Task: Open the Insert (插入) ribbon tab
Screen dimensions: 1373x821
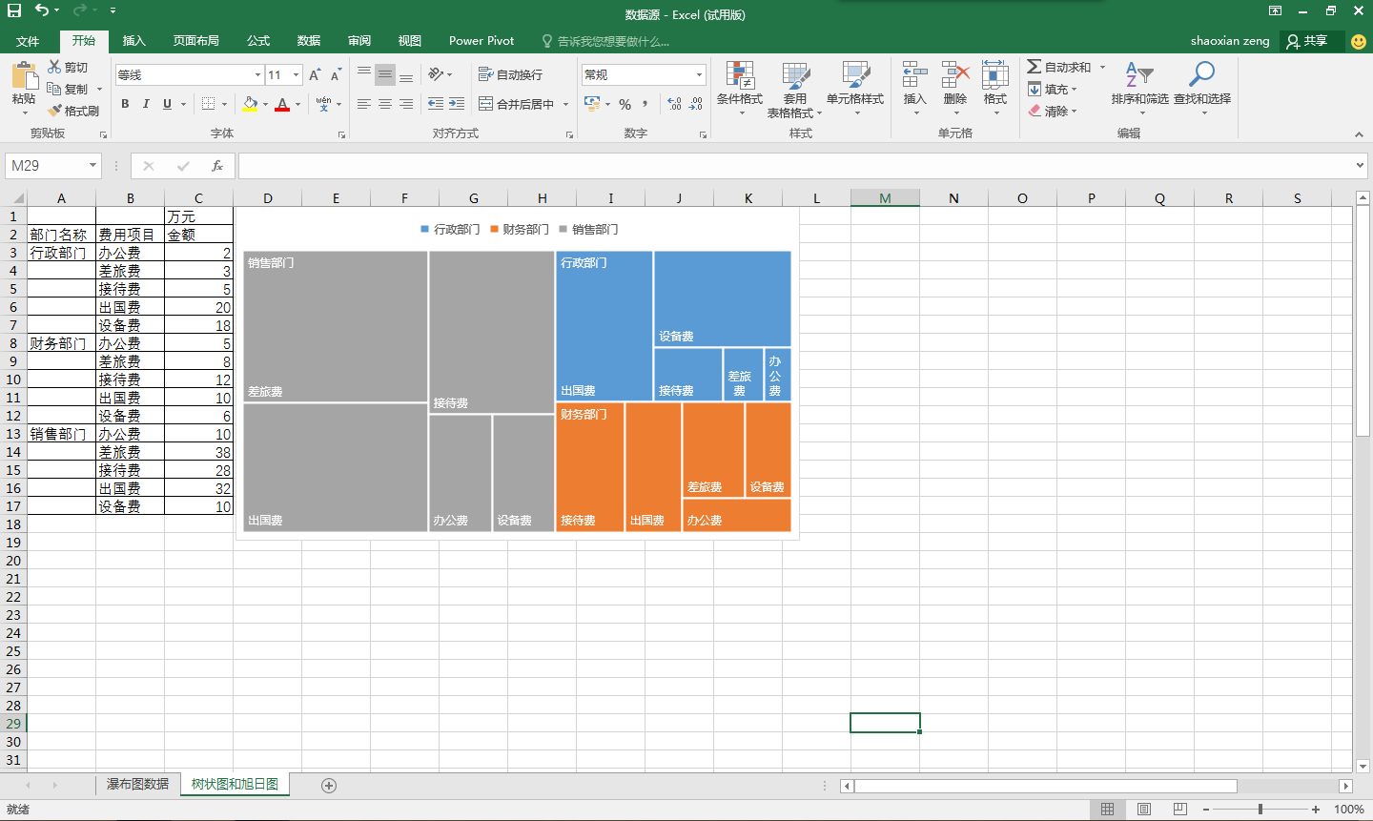Action: pos(134,41)
